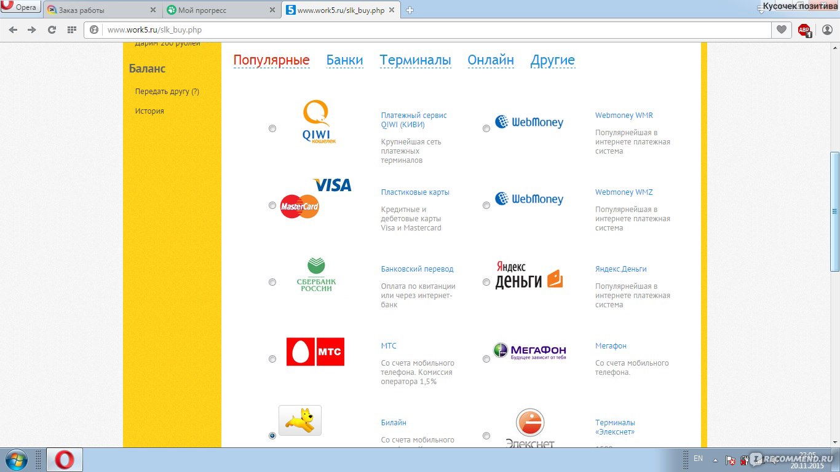This screenshot has width=840, height=472.
Task: Switch to the Терминалы payment tab
Action: click(x=415, y=60)
